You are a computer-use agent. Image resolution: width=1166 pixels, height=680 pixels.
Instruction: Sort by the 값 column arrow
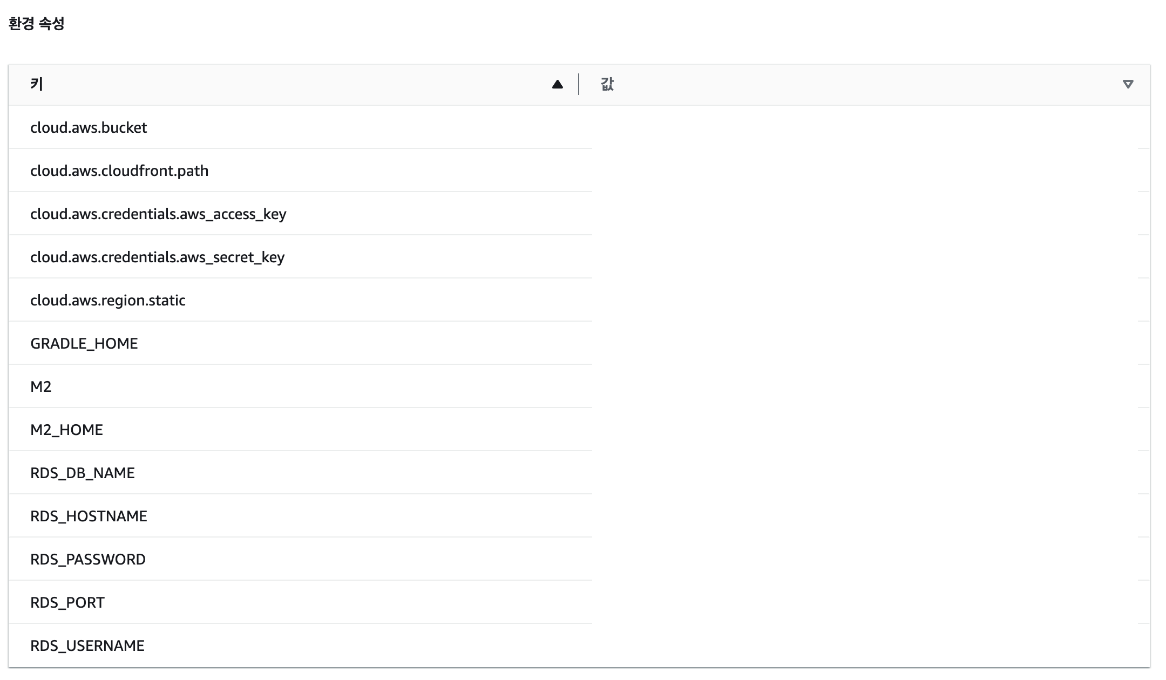tap(1128, 84)
